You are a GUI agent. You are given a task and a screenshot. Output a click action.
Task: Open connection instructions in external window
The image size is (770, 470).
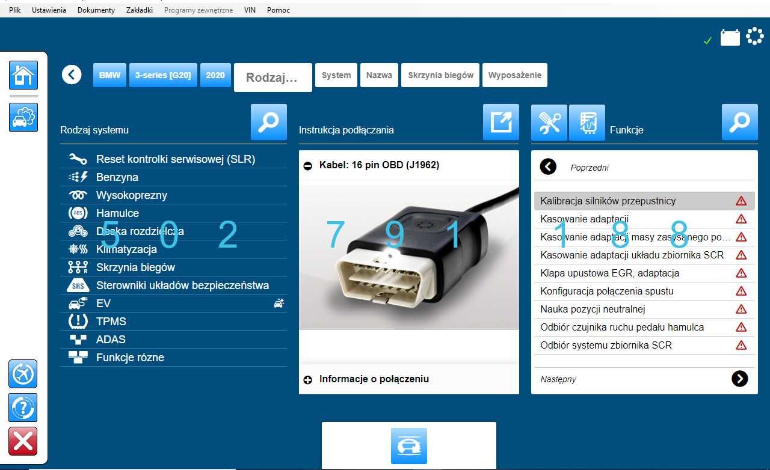coord(501,122)
